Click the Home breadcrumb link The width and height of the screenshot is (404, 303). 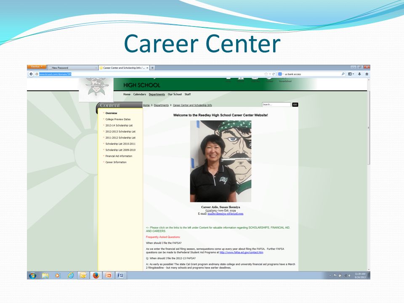coord(146,105)
